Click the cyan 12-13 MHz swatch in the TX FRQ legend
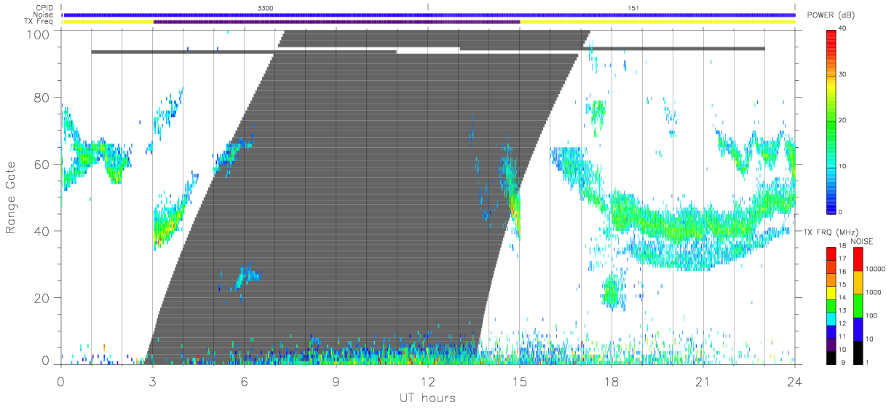This screenshot has height=413, width=894. (831, 318)
